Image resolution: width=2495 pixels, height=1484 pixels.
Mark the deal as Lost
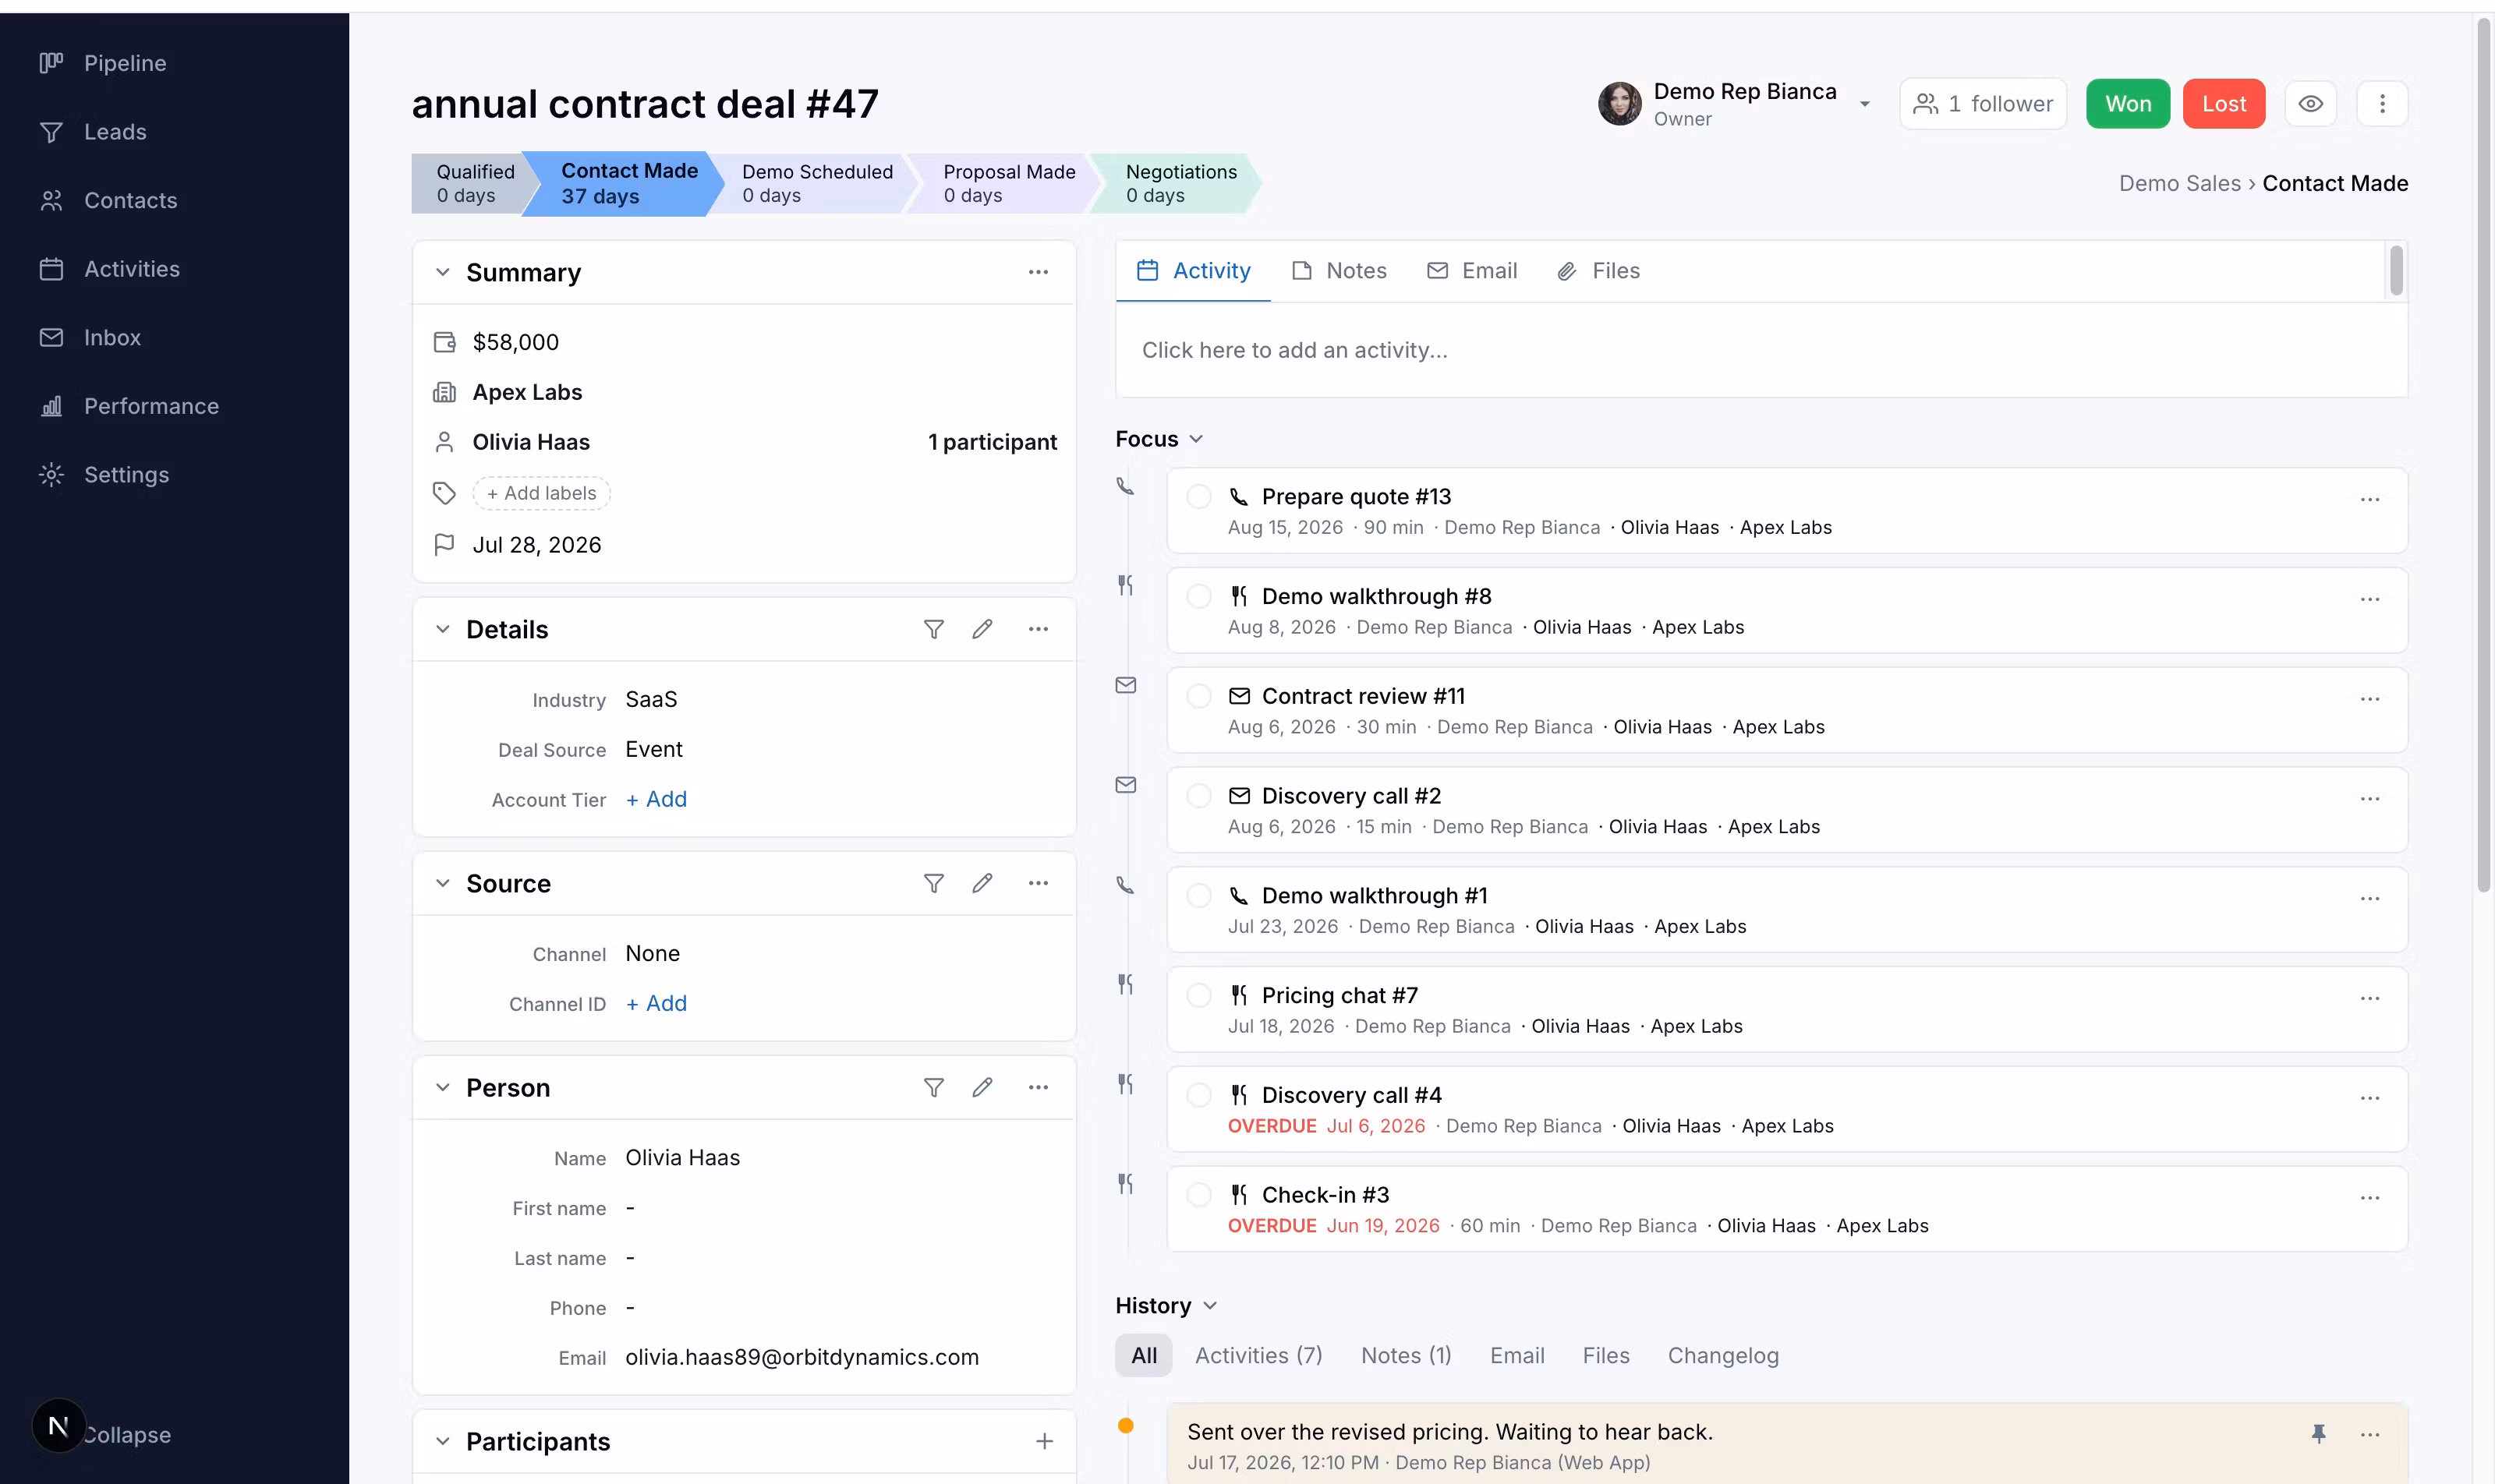[x=2224, y=104]
